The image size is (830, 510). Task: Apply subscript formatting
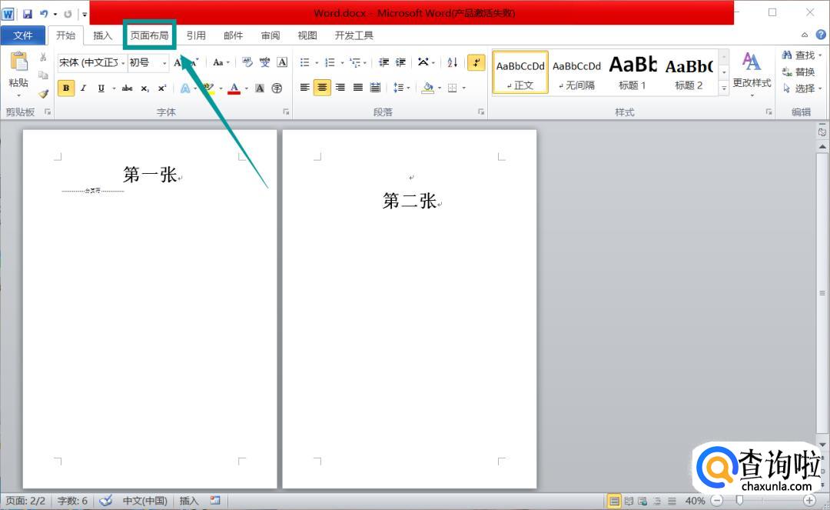pos(144,88)
